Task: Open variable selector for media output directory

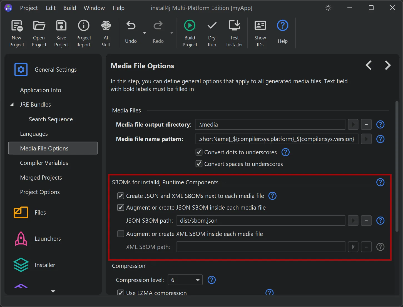Action: (x=353, y=124)
